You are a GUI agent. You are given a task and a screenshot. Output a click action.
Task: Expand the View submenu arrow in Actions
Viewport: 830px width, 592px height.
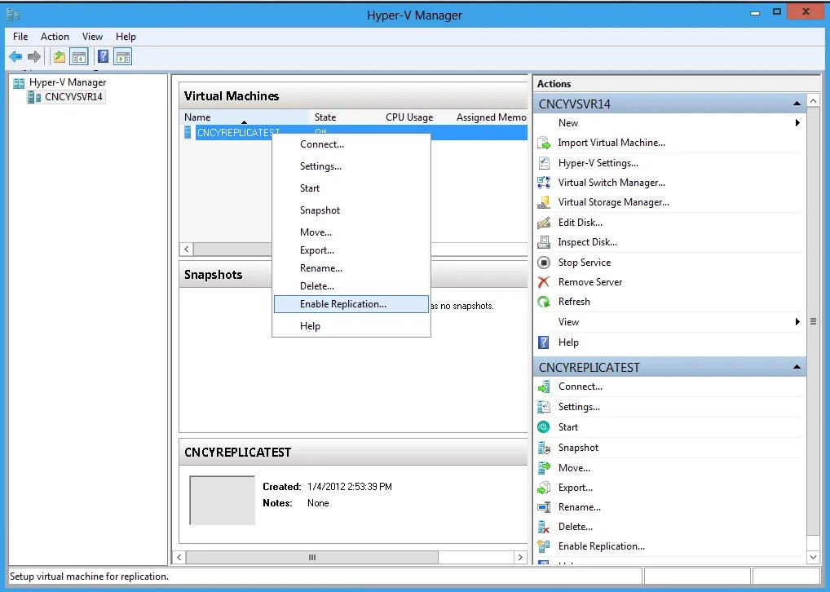pos(797,322)
